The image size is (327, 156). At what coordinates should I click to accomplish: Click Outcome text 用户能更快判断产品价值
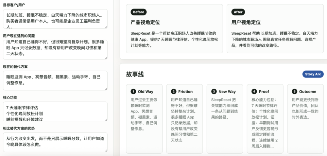pos(305,109)
